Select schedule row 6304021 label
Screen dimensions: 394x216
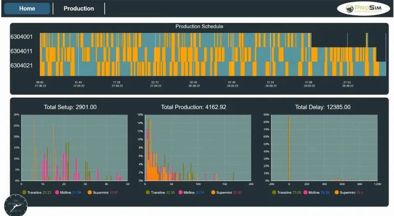(21, 66)
